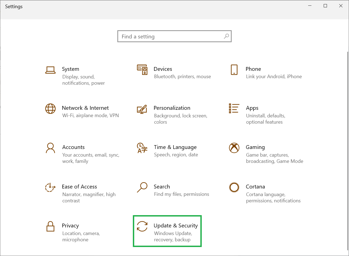Screen dimensions: 349x256
Task: Open the Network & Internet globe icon
Action: (x=50, y=109)
